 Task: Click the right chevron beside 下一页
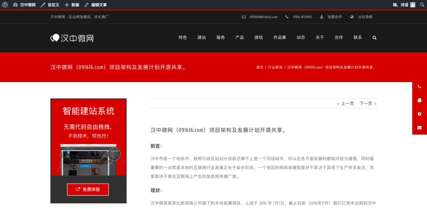click(x=376, y=104)
